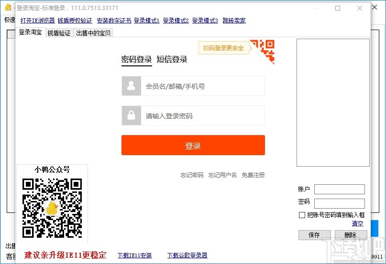Click the 建议亲升级IE11更稳定 red text
The height and width of the screenshot is (264, 386).
coord(65,255)
